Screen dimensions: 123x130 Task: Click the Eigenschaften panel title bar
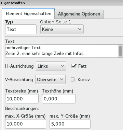point(61,3)
